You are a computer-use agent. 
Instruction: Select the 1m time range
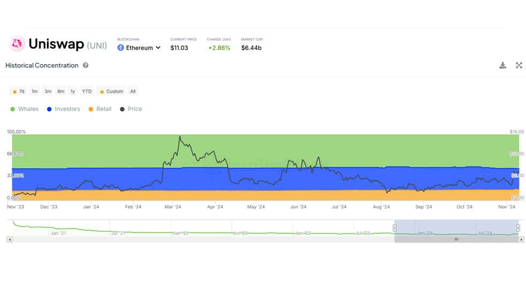pos(35,91)
